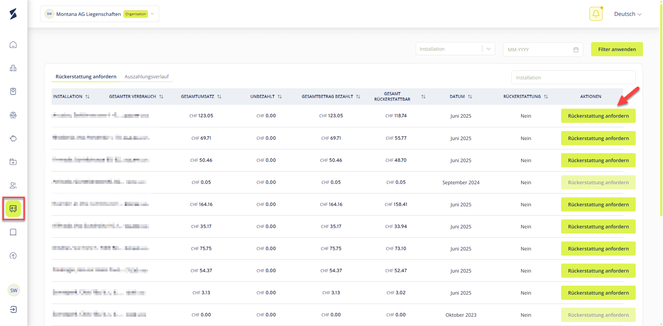Sort by Unbezahlt column
Image resolution: width=663 pixels, height=326 pixels.
click(x=280, y=97)
